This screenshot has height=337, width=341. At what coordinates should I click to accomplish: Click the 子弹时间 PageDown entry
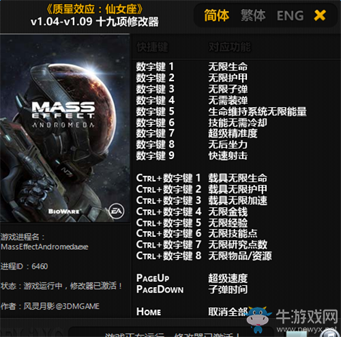(x=228, y=289)
